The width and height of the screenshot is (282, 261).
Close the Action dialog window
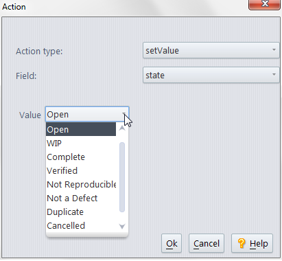coord(265,4)
